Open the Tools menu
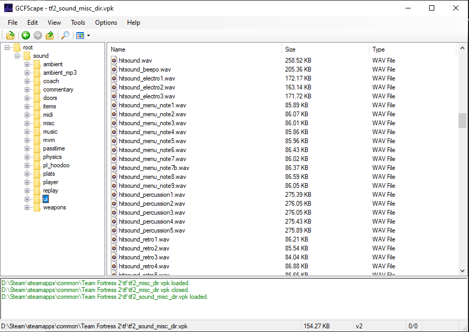The height and width of the screenshot is (332, 469). pyautogui.click(x=78, y=23)
